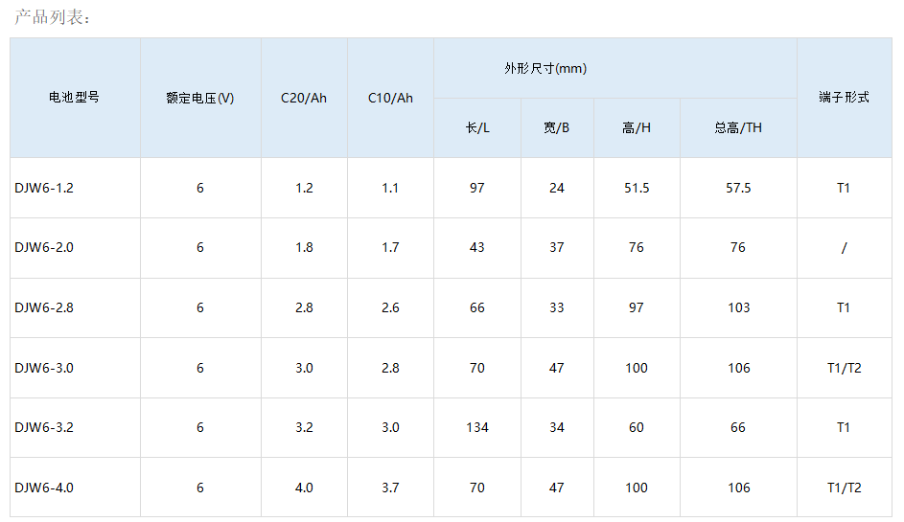
Task: Select the 端子形式 column header
Action: point(845,98)
